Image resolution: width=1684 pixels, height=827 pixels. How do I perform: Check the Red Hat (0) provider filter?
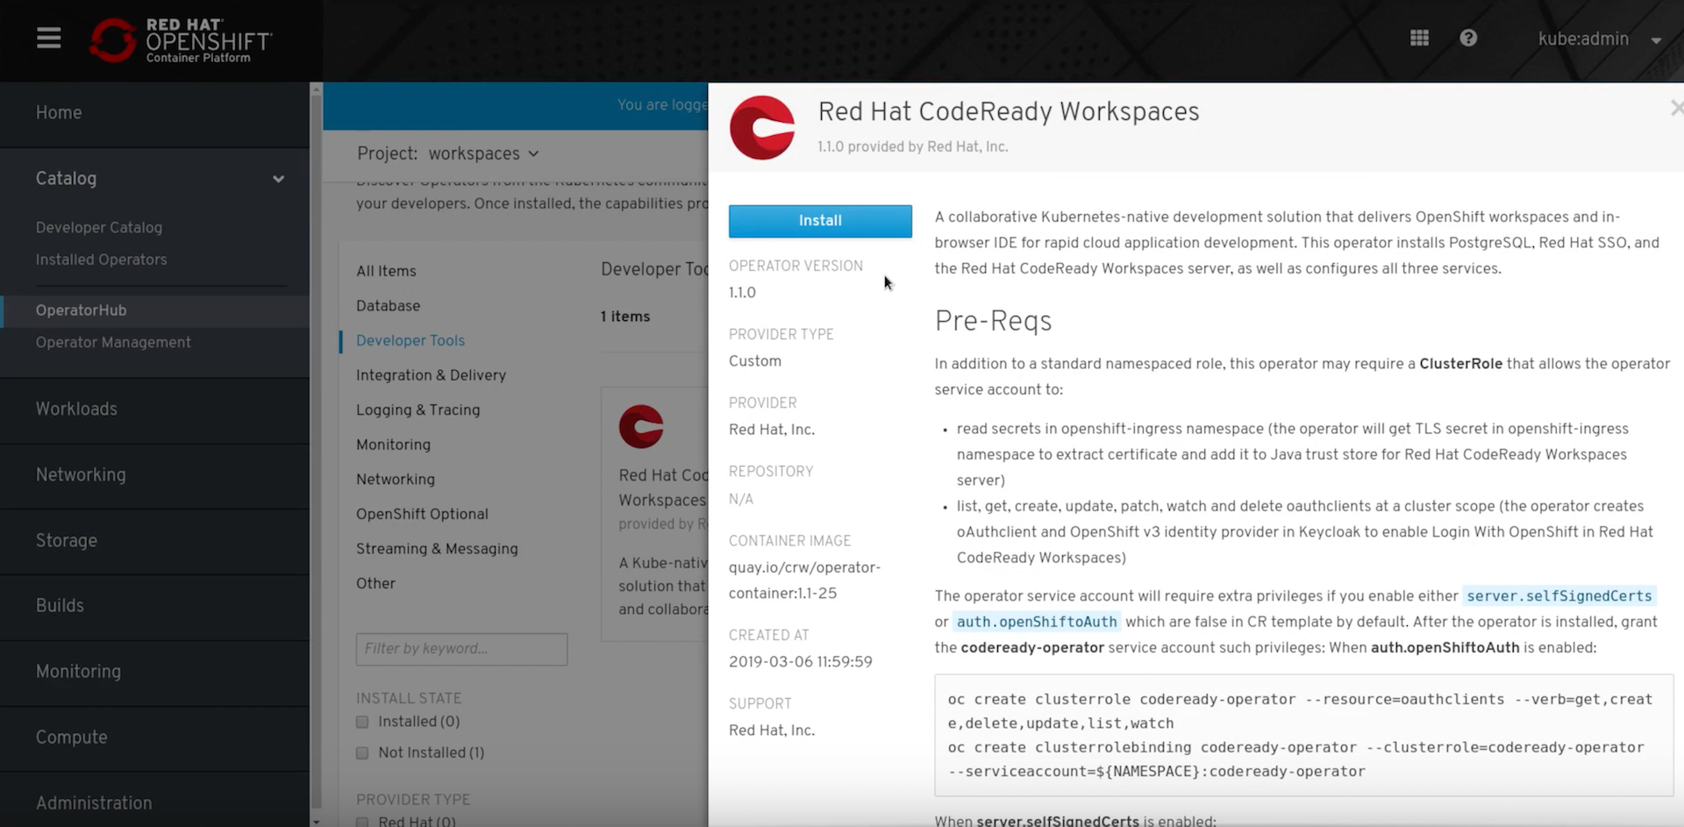pyautogui.click(x=362, y=822)
